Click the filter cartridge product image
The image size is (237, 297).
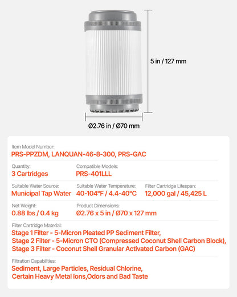point(113,62)
